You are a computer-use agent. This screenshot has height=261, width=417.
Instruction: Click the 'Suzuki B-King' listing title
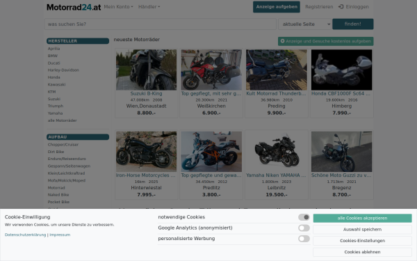point(146,93)
